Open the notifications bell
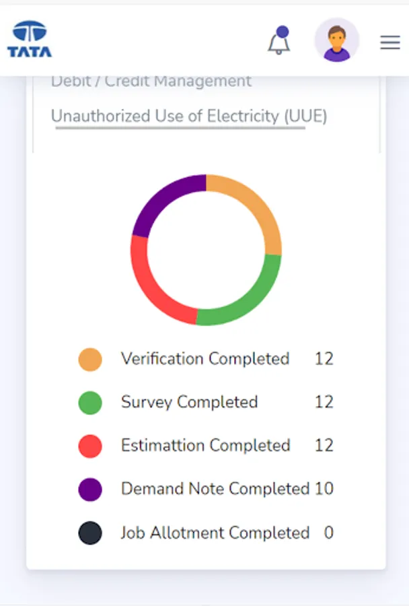Screen dimensions: 409x606 click(278, 42)
